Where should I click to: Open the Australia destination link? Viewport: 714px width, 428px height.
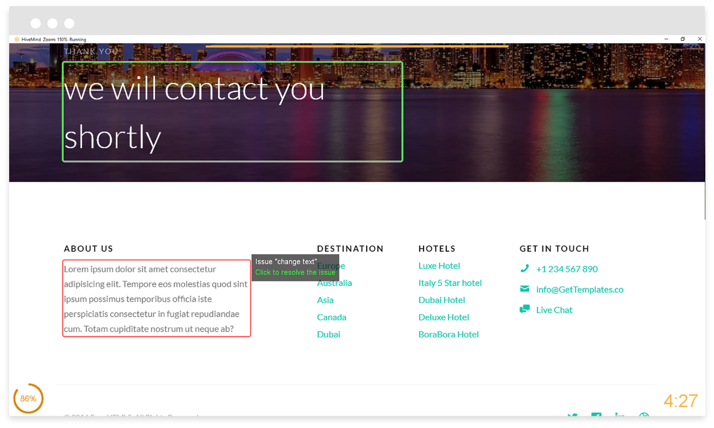[334, 283]
